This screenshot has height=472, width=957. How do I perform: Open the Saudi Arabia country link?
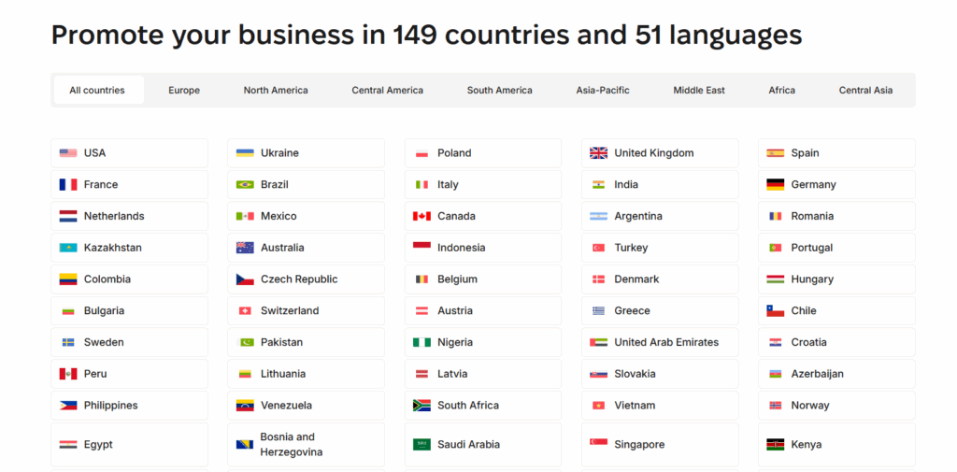point(483,445)
